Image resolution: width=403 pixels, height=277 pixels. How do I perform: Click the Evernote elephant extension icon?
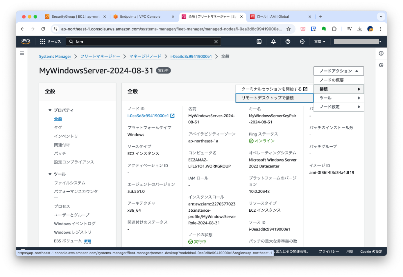click(x=324, y=29)
